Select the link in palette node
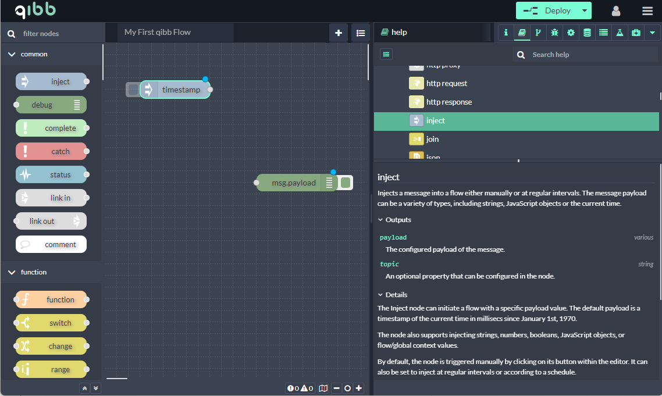Screen dimensions: 662x396 click(51, 198)
